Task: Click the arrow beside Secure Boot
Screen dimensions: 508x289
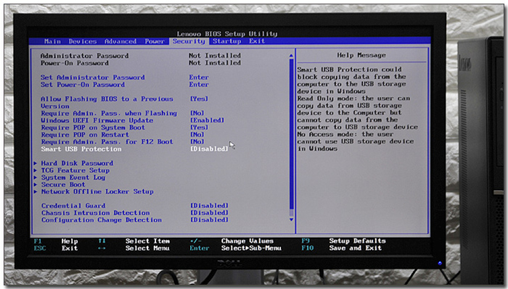Action: coord(36,184)
